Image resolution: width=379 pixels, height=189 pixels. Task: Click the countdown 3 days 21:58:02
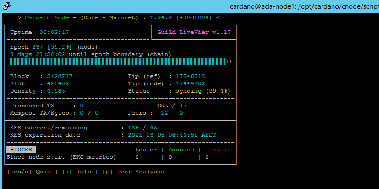coord(37,55)
